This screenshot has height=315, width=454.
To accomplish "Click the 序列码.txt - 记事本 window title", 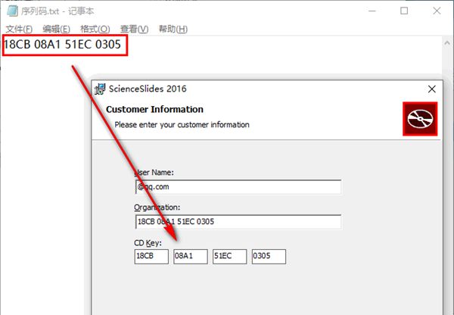I will 58,11.
